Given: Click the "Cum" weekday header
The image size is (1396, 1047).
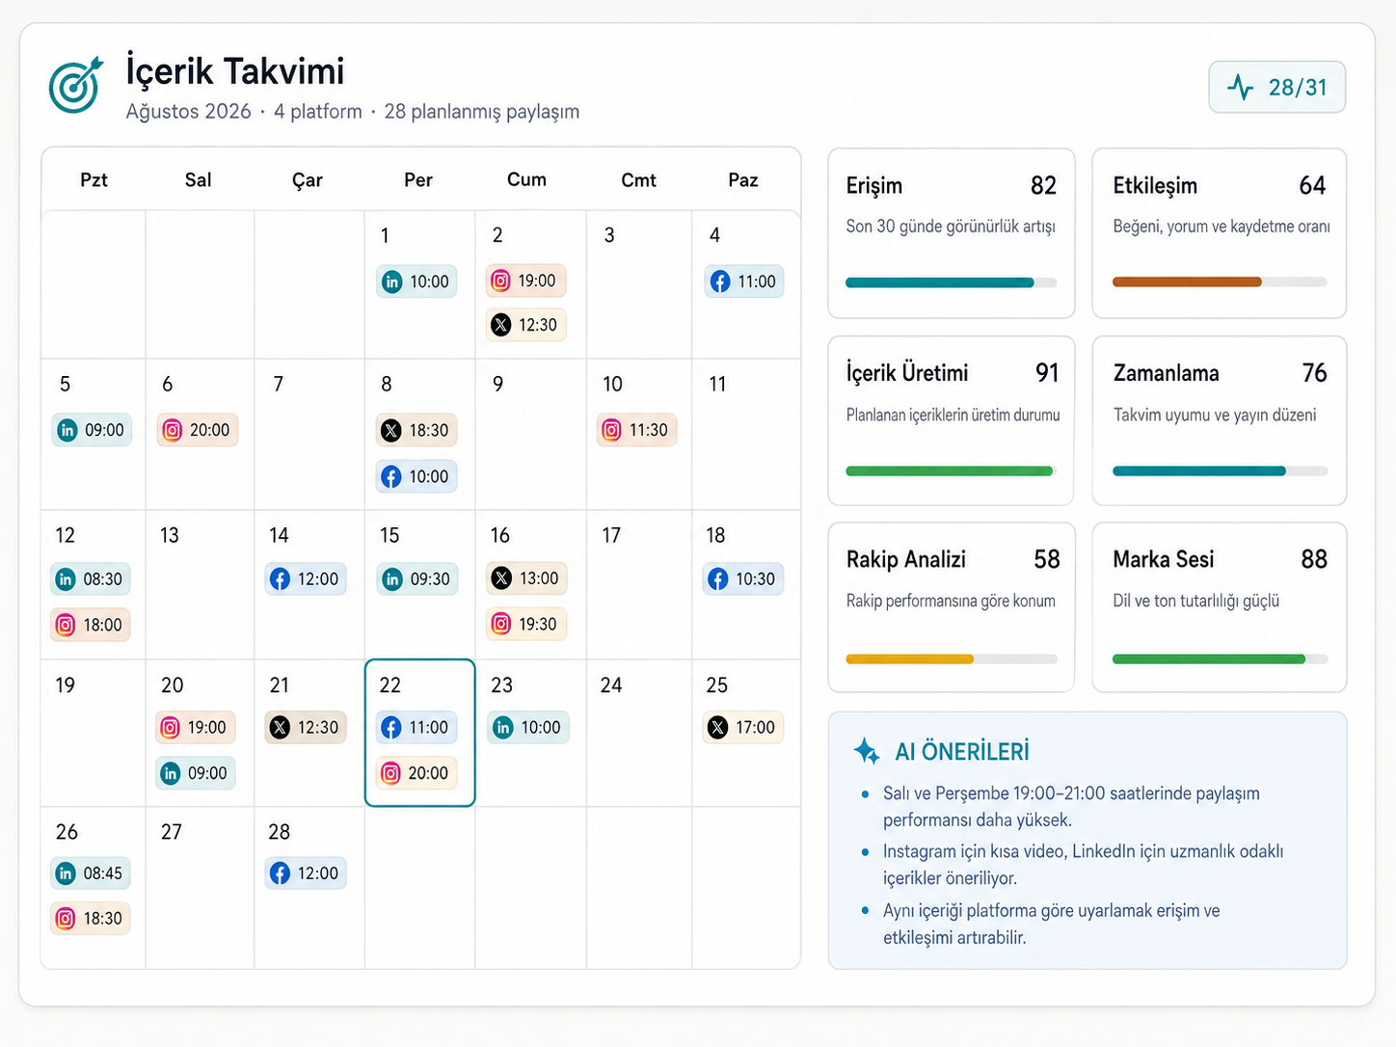Looking at the screenshot, I should coord(526,179).
